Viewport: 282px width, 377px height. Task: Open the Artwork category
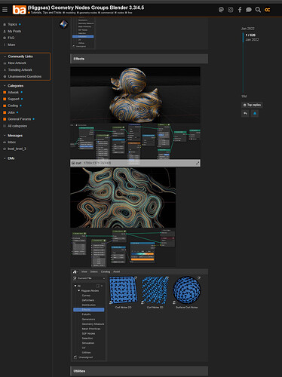[13, 92]
